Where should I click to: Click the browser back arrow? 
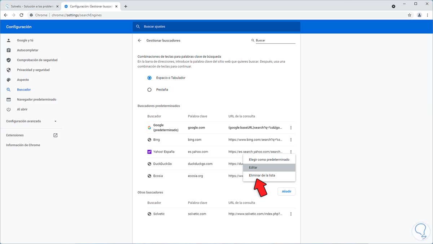click(x=5, y=15)
